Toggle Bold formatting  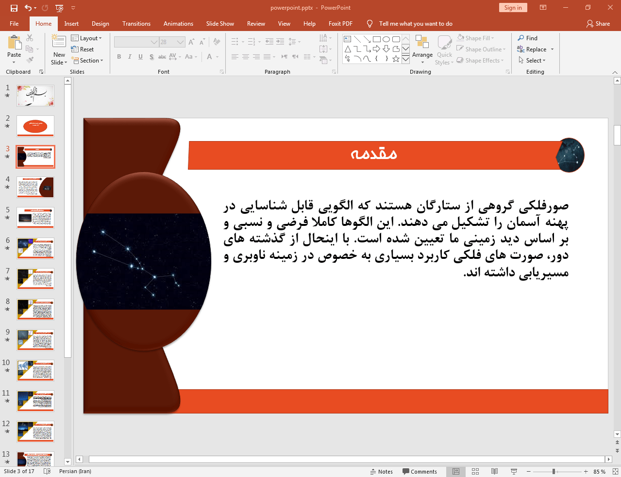[x=119, y=57]
